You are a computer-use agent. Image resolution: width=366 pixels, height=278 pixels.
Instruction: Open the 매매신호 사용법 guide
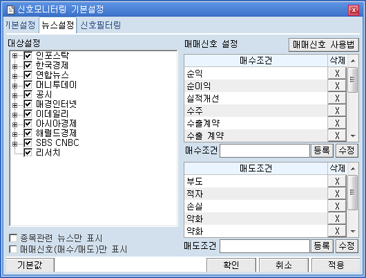click(x=323, y=45)
